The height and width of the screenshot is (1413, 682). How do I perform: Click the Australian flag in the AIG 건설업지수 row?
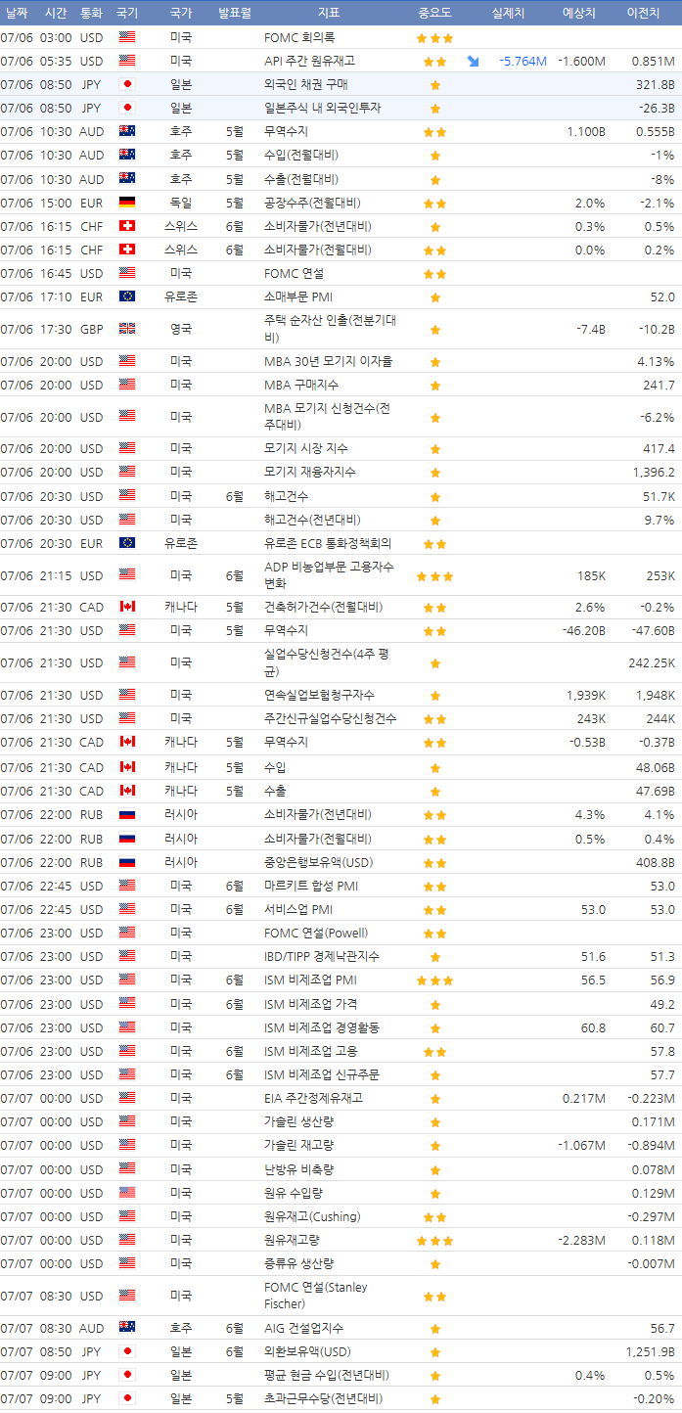point(127,1328)
